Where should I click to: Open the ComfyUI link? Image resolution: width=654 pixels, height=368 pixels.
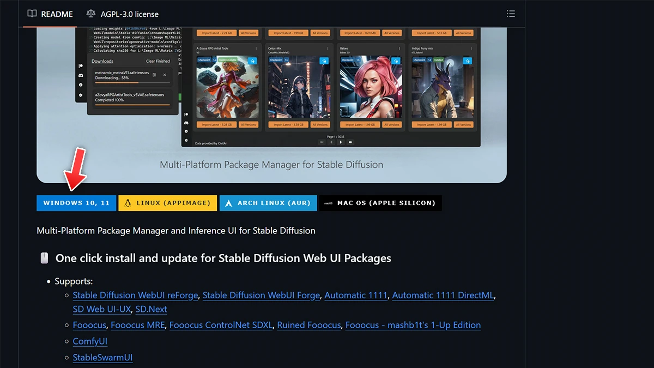90,341
